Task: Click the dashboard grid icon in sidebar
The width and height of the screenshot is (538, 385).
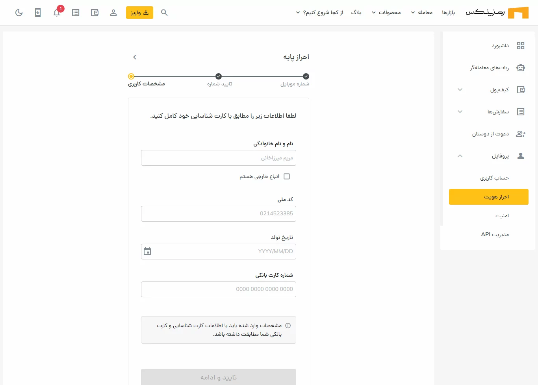Action: coord(521,46)
